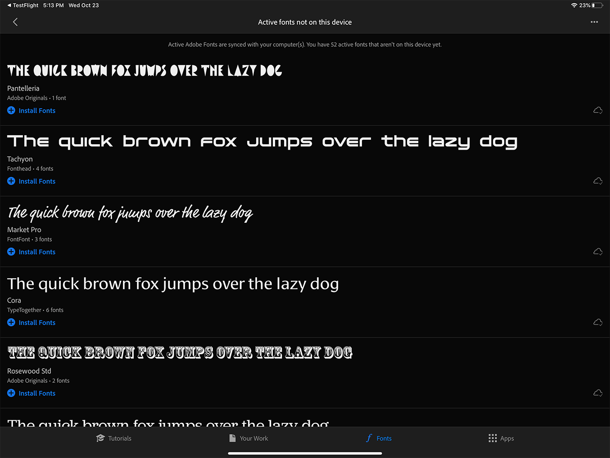Select the Rosewood Std sample preview
The height and width of the screenshot is (458, 610).
click(180, 353)
